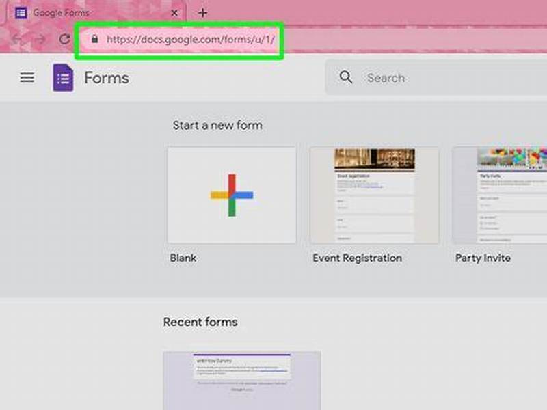Click the Forms title next to the logo
Screen dimensions: 547x410
107,77
